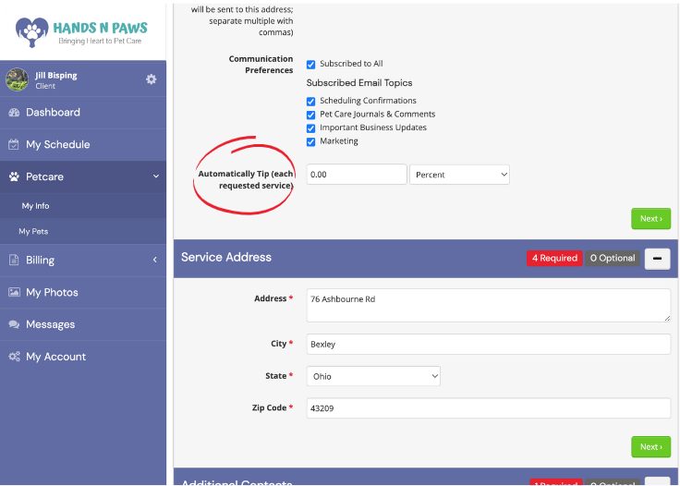Open My Photos page
The image size is (680, 486).
pyautogui.click(x=83, y=292)
